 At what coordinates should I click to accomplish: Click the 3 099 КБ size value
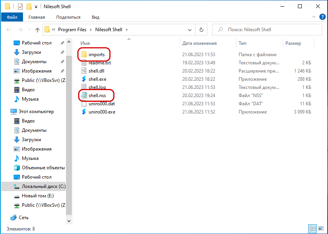tap(302, 112)
